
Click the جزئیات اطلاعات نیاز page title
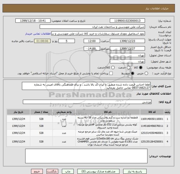(x=157, y=9)
